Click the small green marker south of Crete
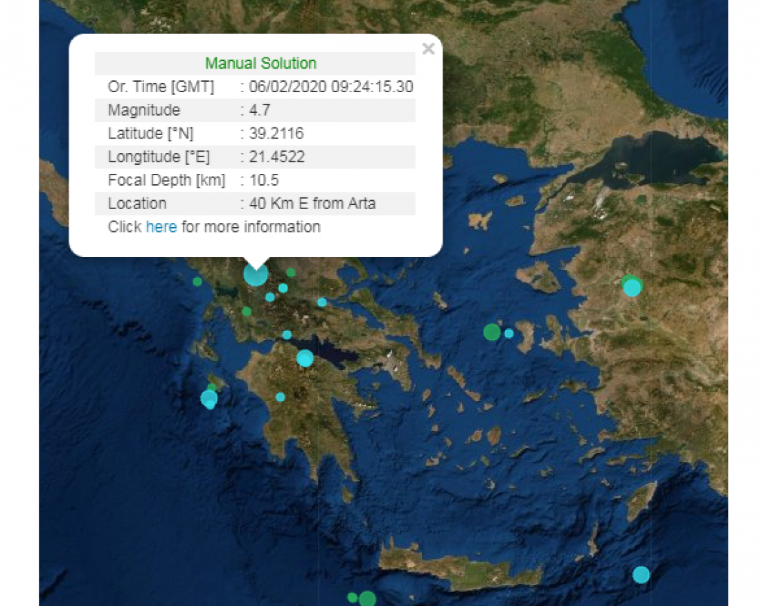The image size is (762, 606). pyautogui.click(x=352, y=597)
